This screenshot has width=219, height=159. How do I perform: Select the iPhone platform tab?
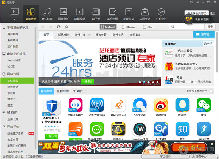[x=128, y=27]
